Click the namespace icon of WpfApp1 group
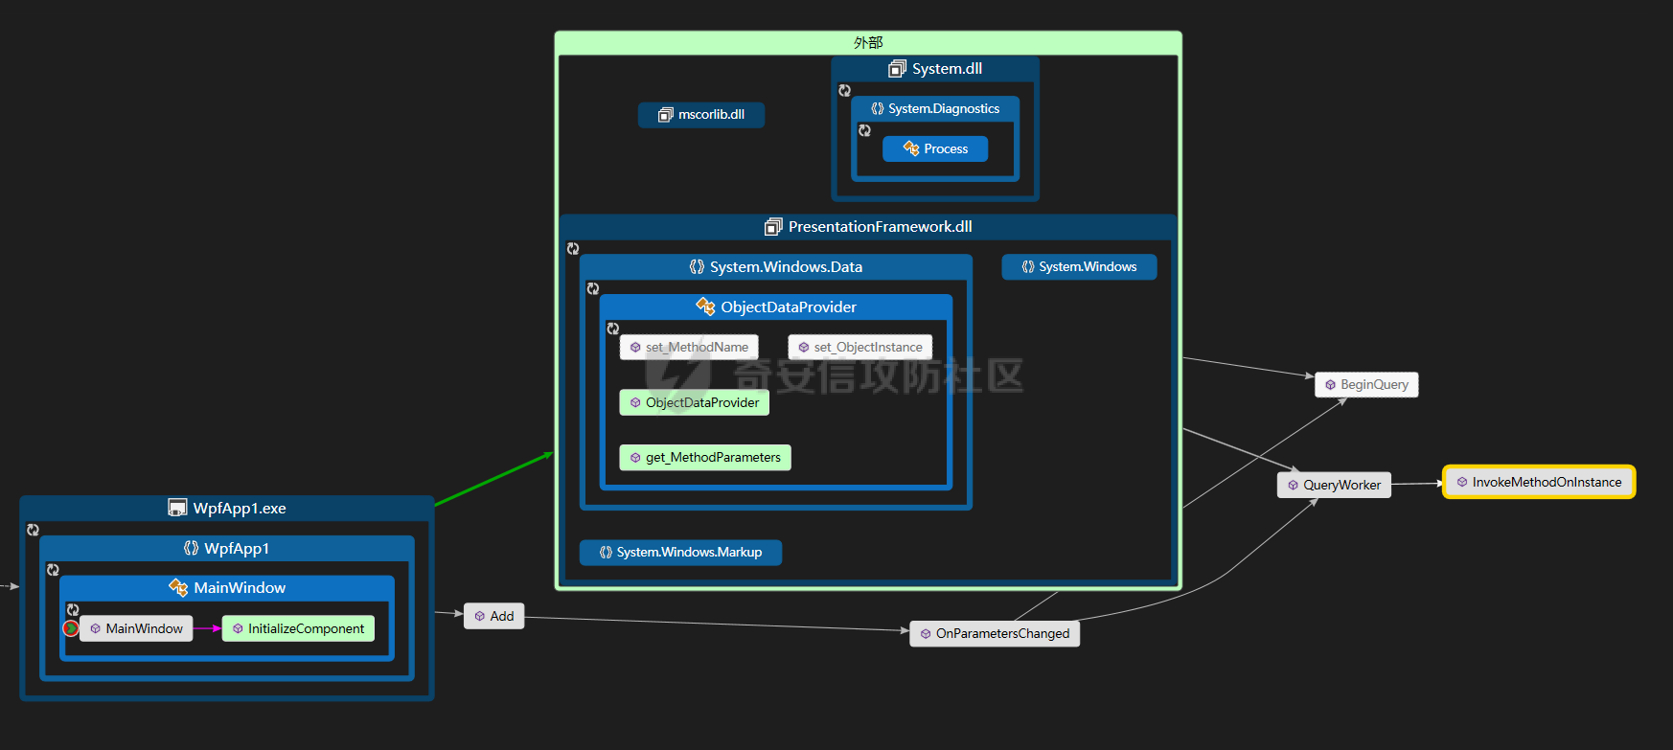 [x=191, y=548]
